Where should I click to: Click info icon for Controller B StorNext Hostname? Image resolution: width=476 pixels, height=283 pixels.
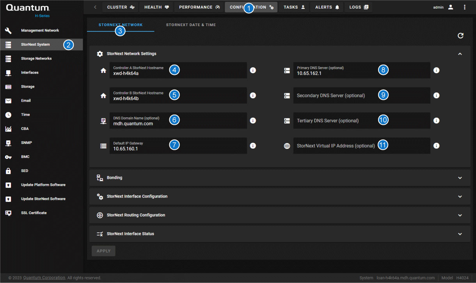pyautogui.click(x=253, y=96)
